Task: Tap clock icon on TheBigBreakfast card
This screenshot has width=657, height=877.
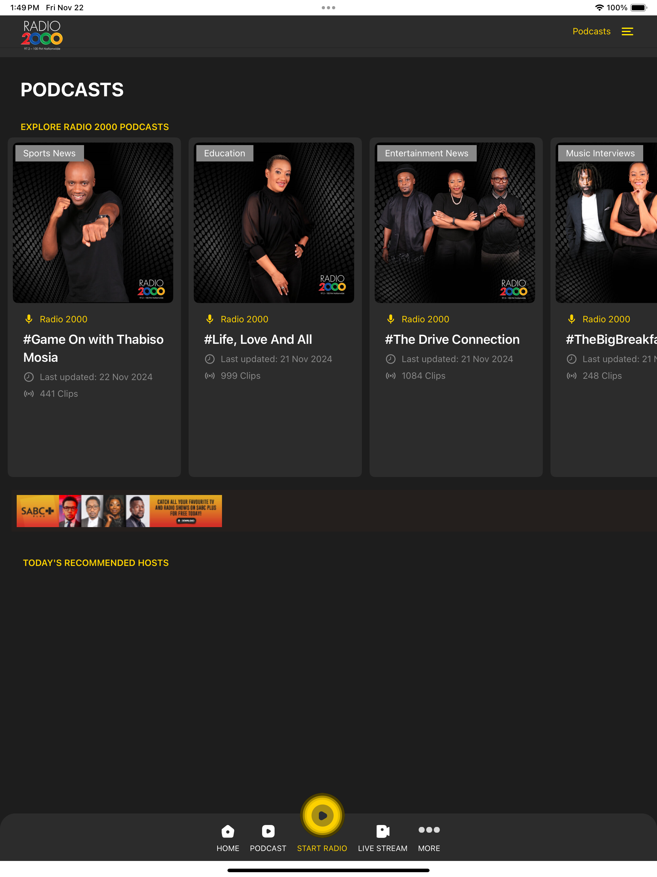Action: coord(571,359)
